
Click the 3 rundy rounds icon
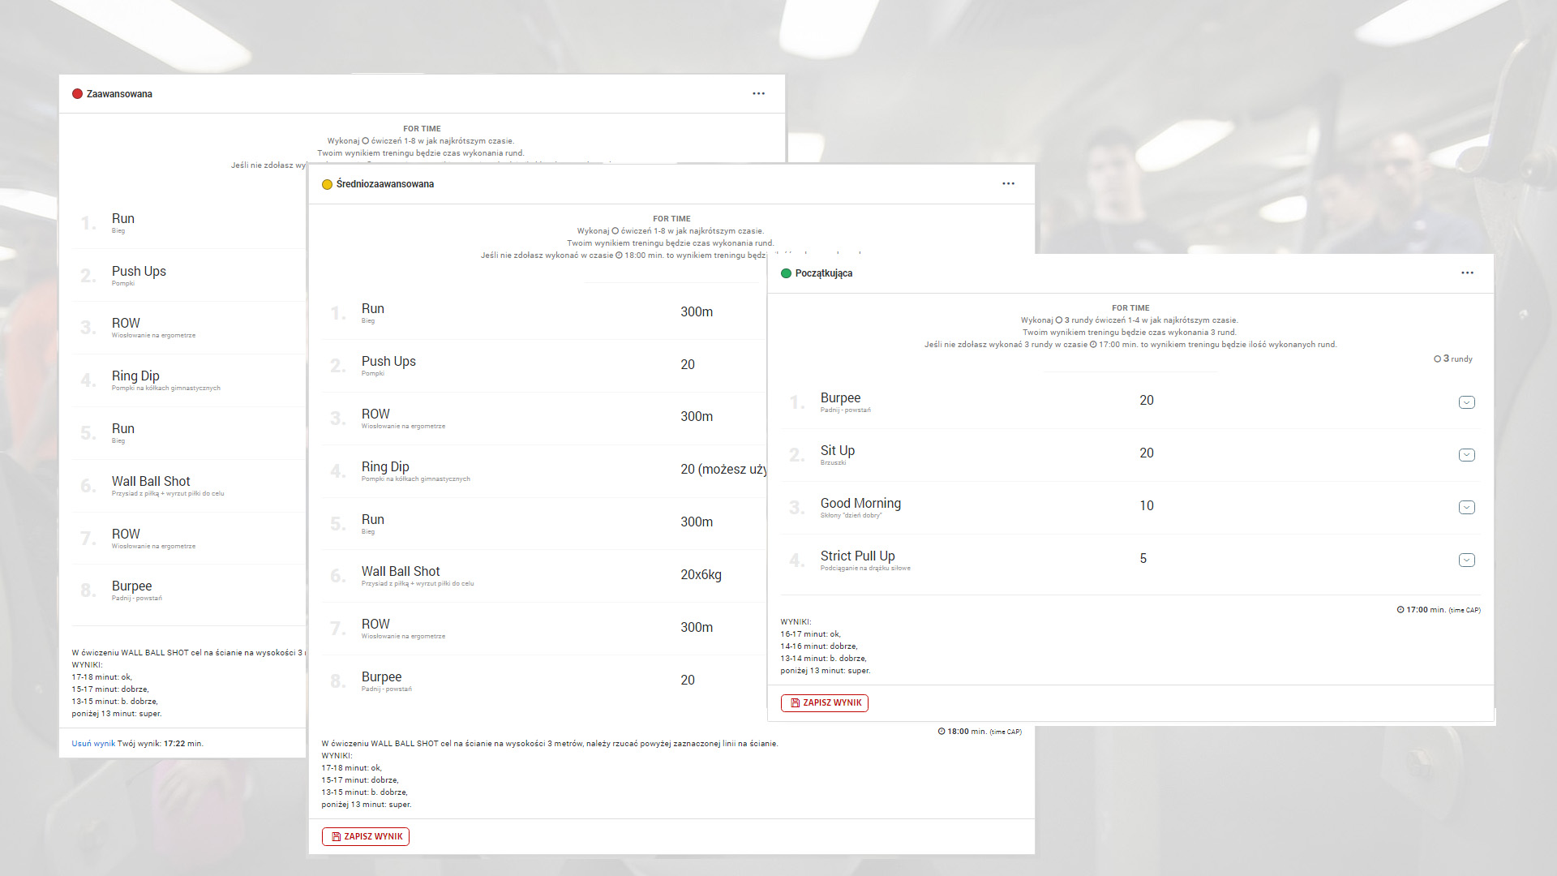tap(1437, 359)
